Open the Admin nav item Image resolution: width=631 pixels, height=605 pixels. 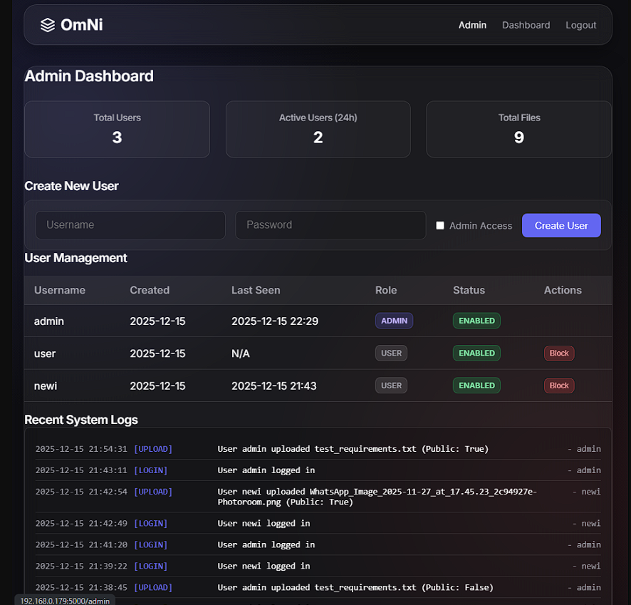click(472, 25)
